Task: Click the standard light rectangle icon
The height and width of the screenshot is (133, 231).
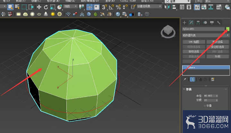Action: click(19, 14)
